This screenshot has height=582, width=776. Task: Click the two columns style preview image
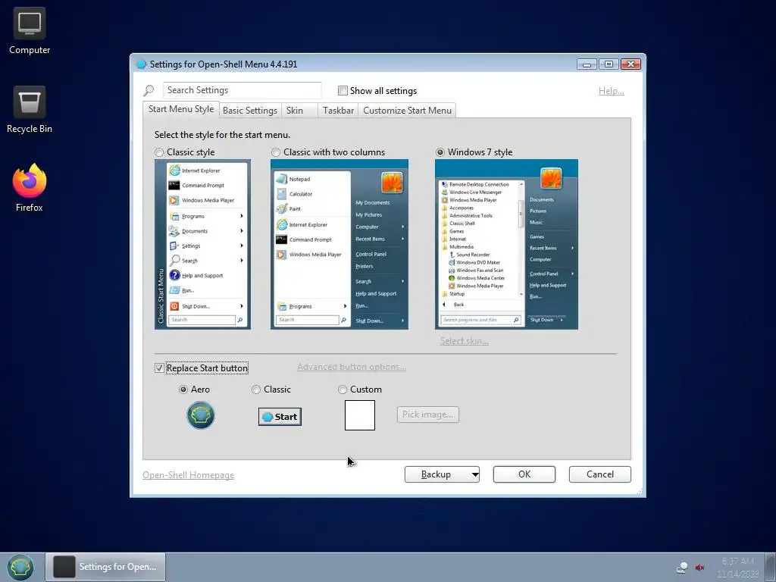[x=339, y=244]
